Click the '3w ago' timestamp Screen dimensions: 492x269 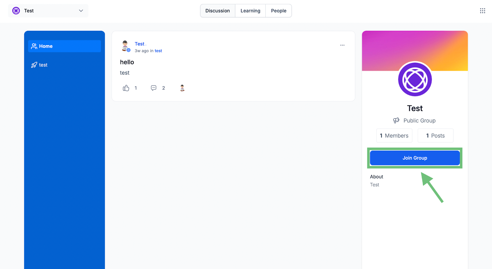click(142, 51)
